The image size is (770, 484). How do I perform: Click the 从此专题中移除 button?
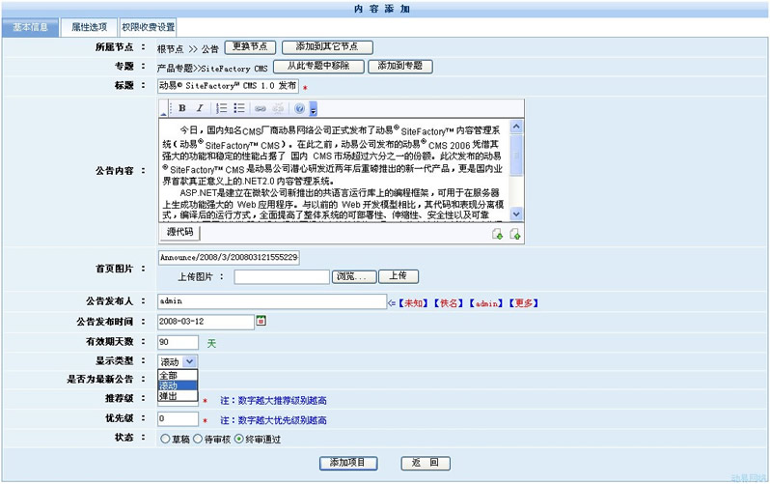tap(318, 67)
